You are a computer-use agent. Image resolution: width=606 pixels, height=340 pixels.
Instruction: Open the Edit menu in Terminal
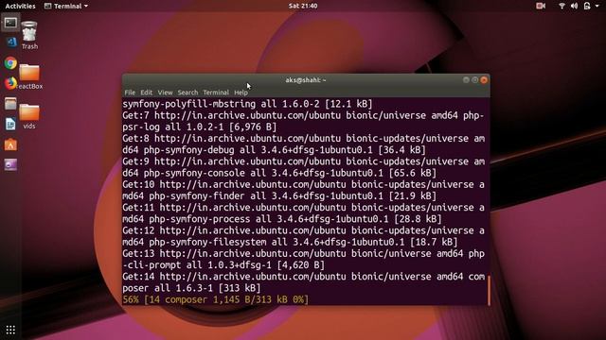coord(146,93)
